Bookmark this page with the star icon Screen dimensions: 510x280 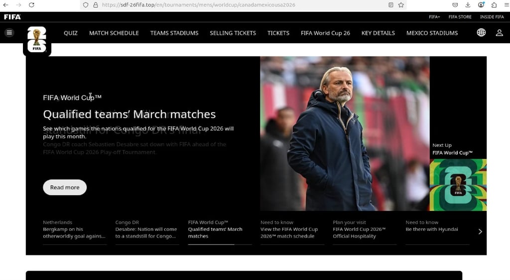pos(401,5)
